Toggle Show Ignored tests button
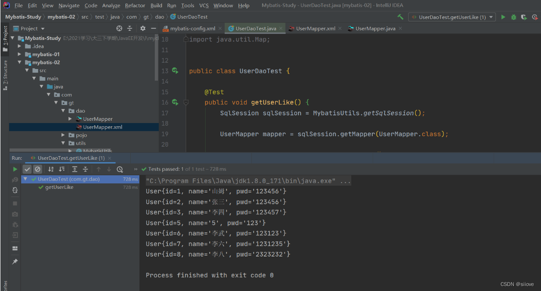541x291 pixels. (38, 169)
